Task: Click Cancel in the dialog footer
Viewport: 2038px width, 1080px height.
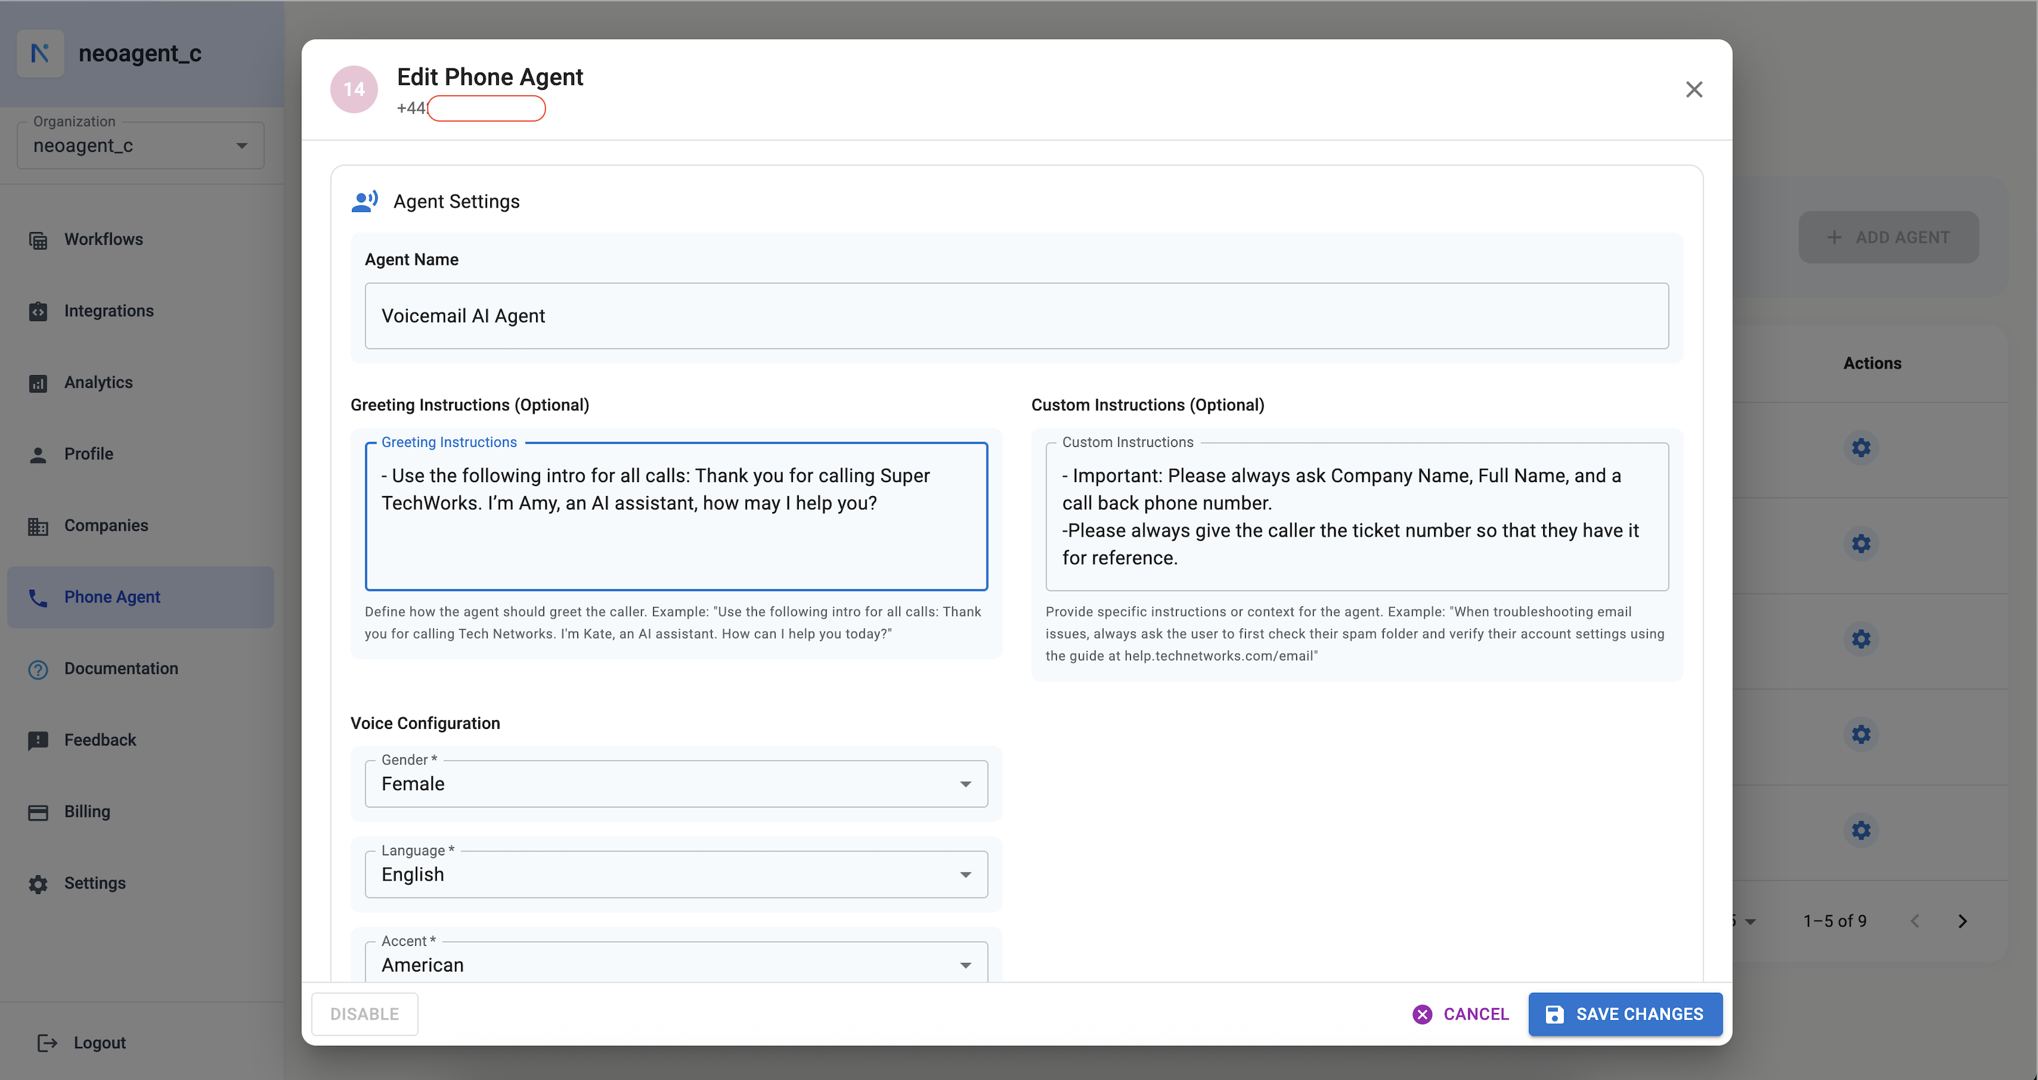Action: click(x=1461, y=1014)
